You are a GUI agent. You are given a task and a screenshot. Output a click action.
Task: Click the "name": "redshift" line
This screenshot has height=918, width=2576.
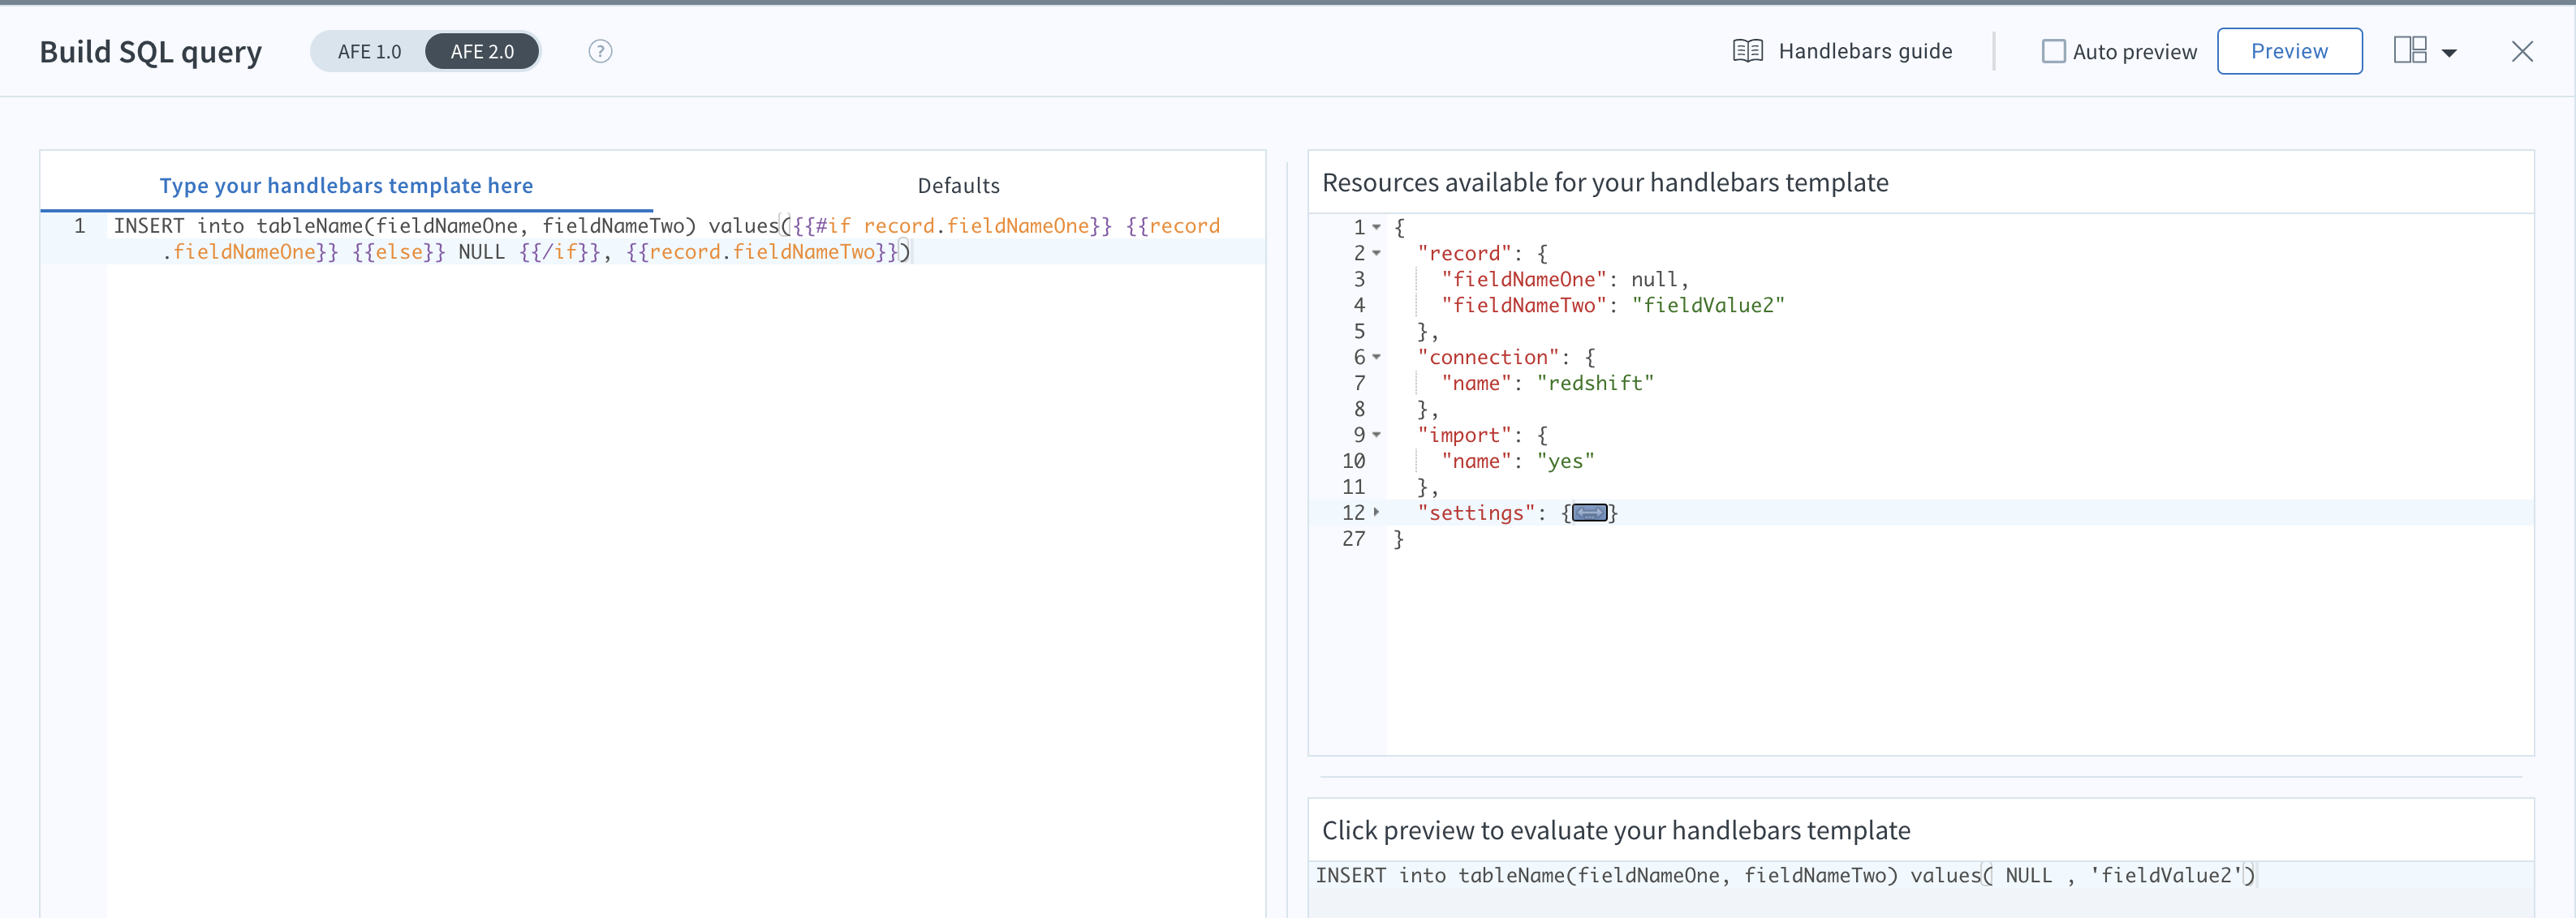pyautogui.click(x=1547, y=384)
